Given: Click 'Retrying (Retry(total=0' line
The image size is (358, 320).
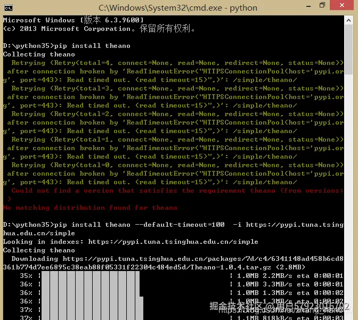Looking at the screenshot, I should [177, 165].
